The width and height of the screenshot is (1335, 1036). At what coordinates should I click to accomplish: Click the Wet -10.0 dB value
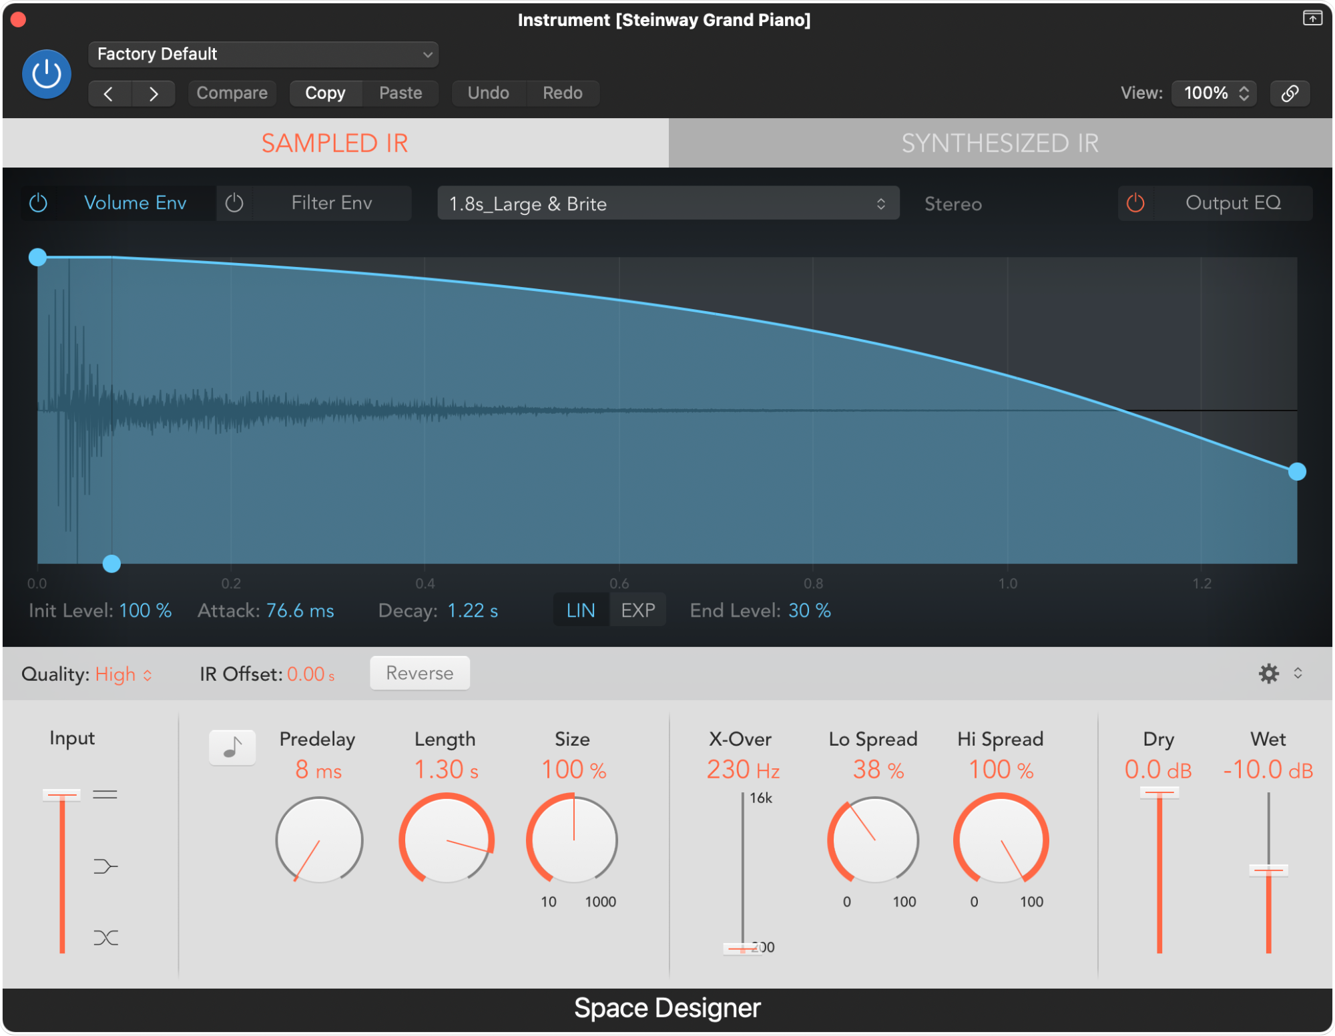coord(1268,770)
